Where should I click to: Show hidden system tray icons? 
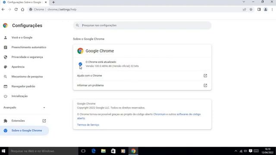(236, 151)
